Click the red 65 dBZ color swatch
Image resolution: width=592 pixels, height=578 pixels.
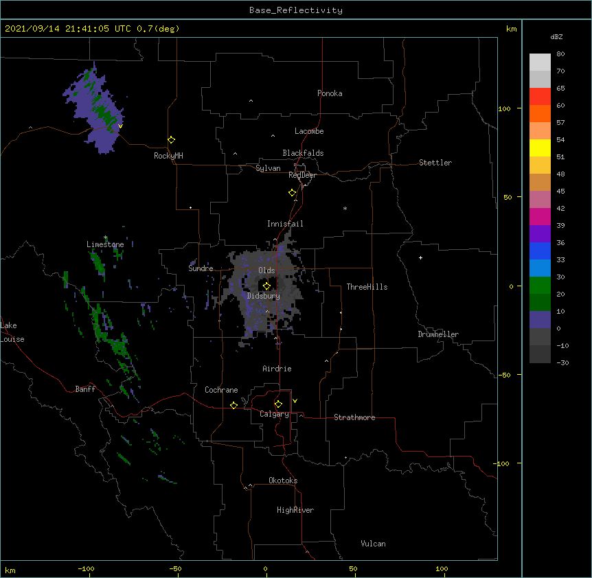point(540,96)
